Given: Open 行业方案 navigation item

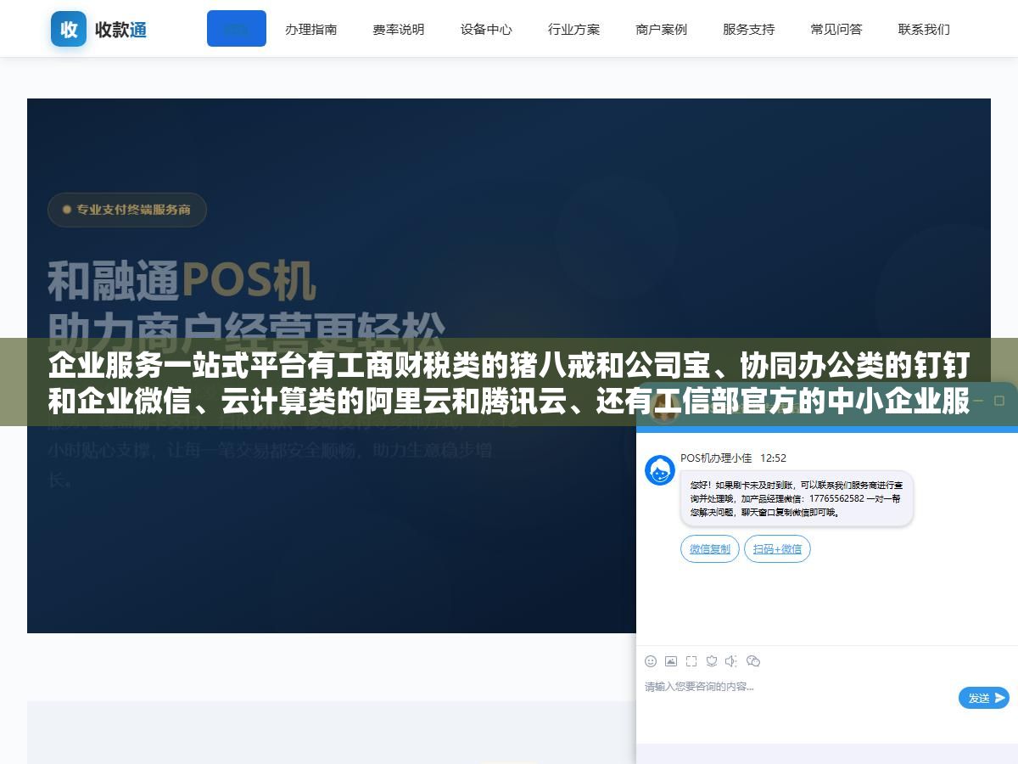Looking at the screenshot, I should [573, 29].
